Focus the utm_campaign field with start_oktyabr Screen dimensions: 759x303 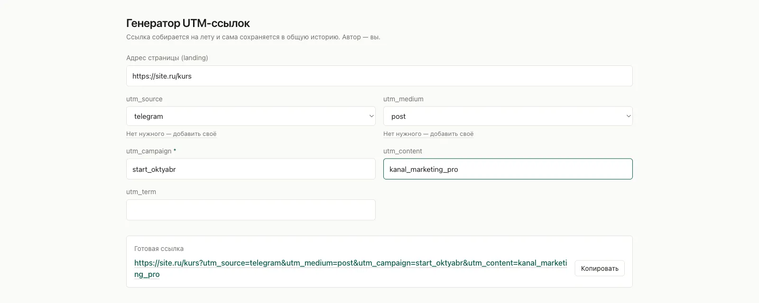coord(250,169)
